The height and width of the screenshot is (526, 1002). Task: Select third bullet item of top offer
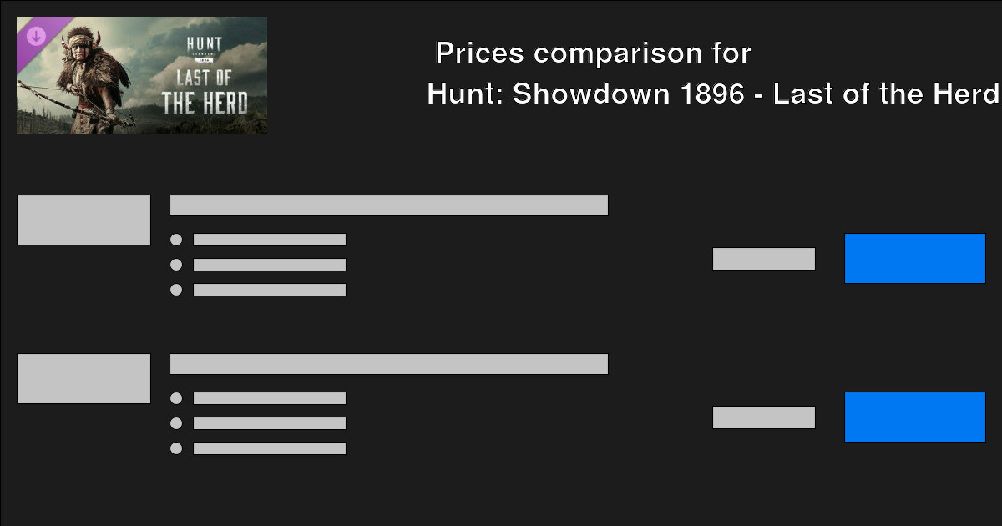click(x=269, y=289)
